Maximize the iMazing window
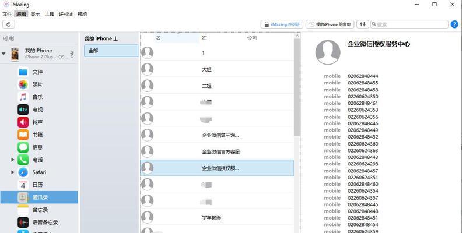This screenshot has width=462, height=233. [435, 5]
